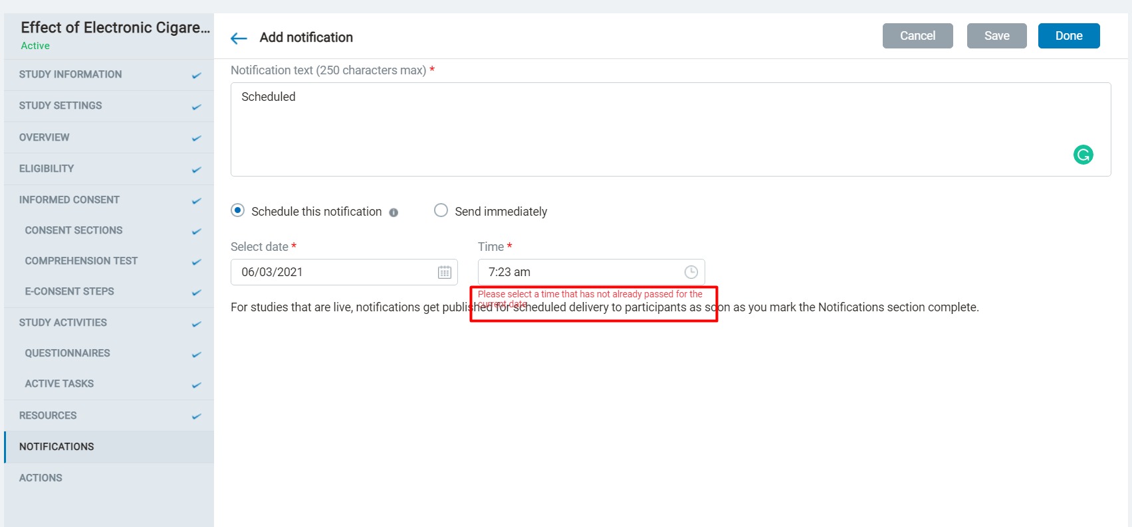Select Notifications in the sidebar
The image size is (1132, 527).
(x=109, y=447)
